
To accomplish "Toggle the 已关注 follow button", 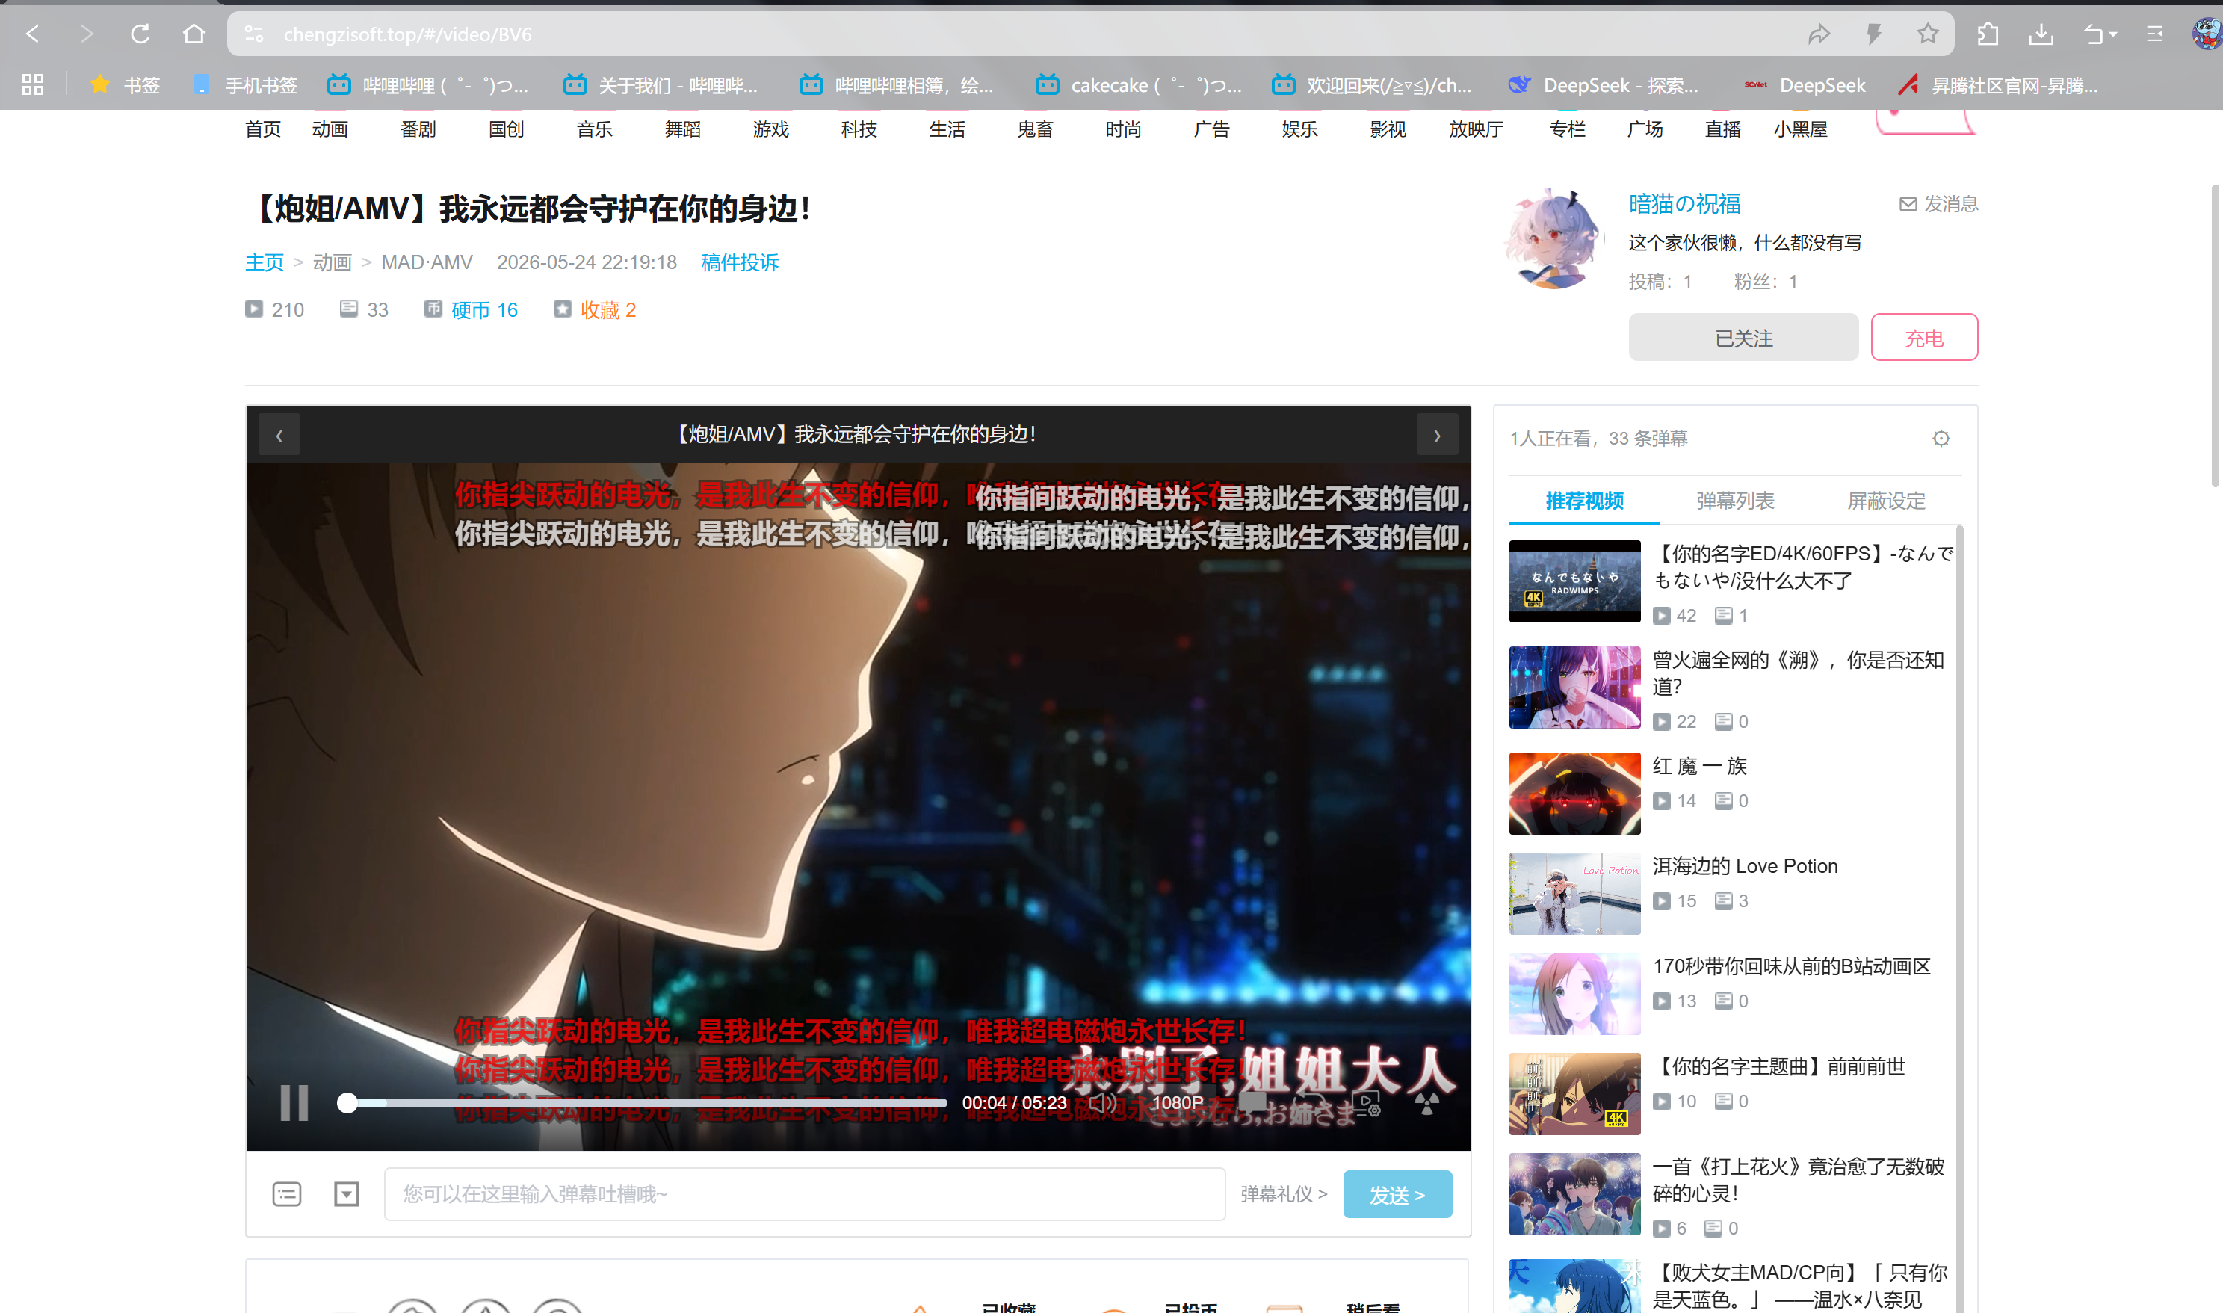I will coord(1743,338).
